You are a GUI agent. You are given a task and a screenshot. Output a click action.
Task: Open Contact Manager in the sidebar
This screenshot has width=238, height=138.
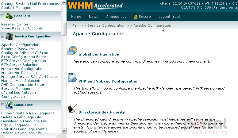[x=16, y=8]
